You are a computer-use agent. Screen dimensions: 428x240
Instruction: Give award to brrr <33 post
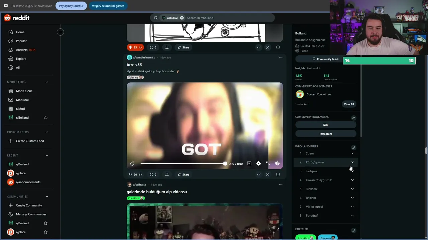[167, 174]
